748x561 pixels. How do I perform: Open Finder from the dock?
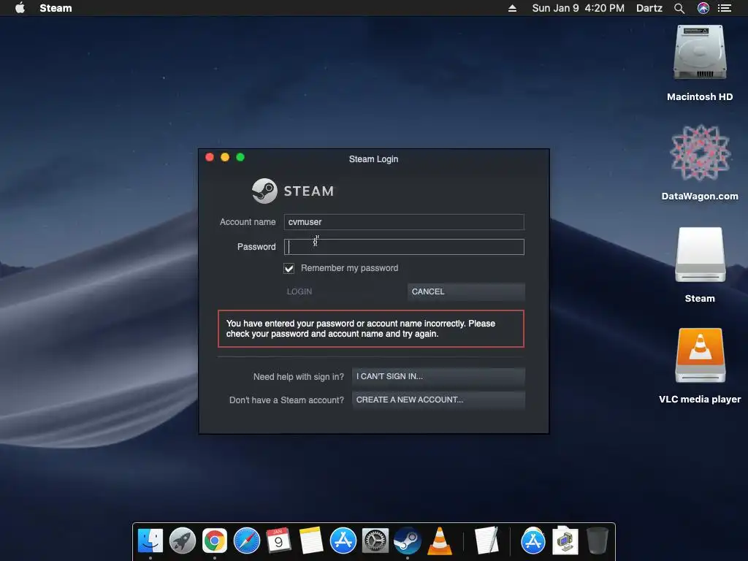coord(150,541)
